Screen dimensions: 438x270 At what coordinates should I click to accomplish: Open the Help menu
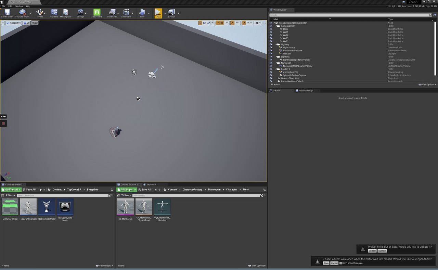coord(28,6)
